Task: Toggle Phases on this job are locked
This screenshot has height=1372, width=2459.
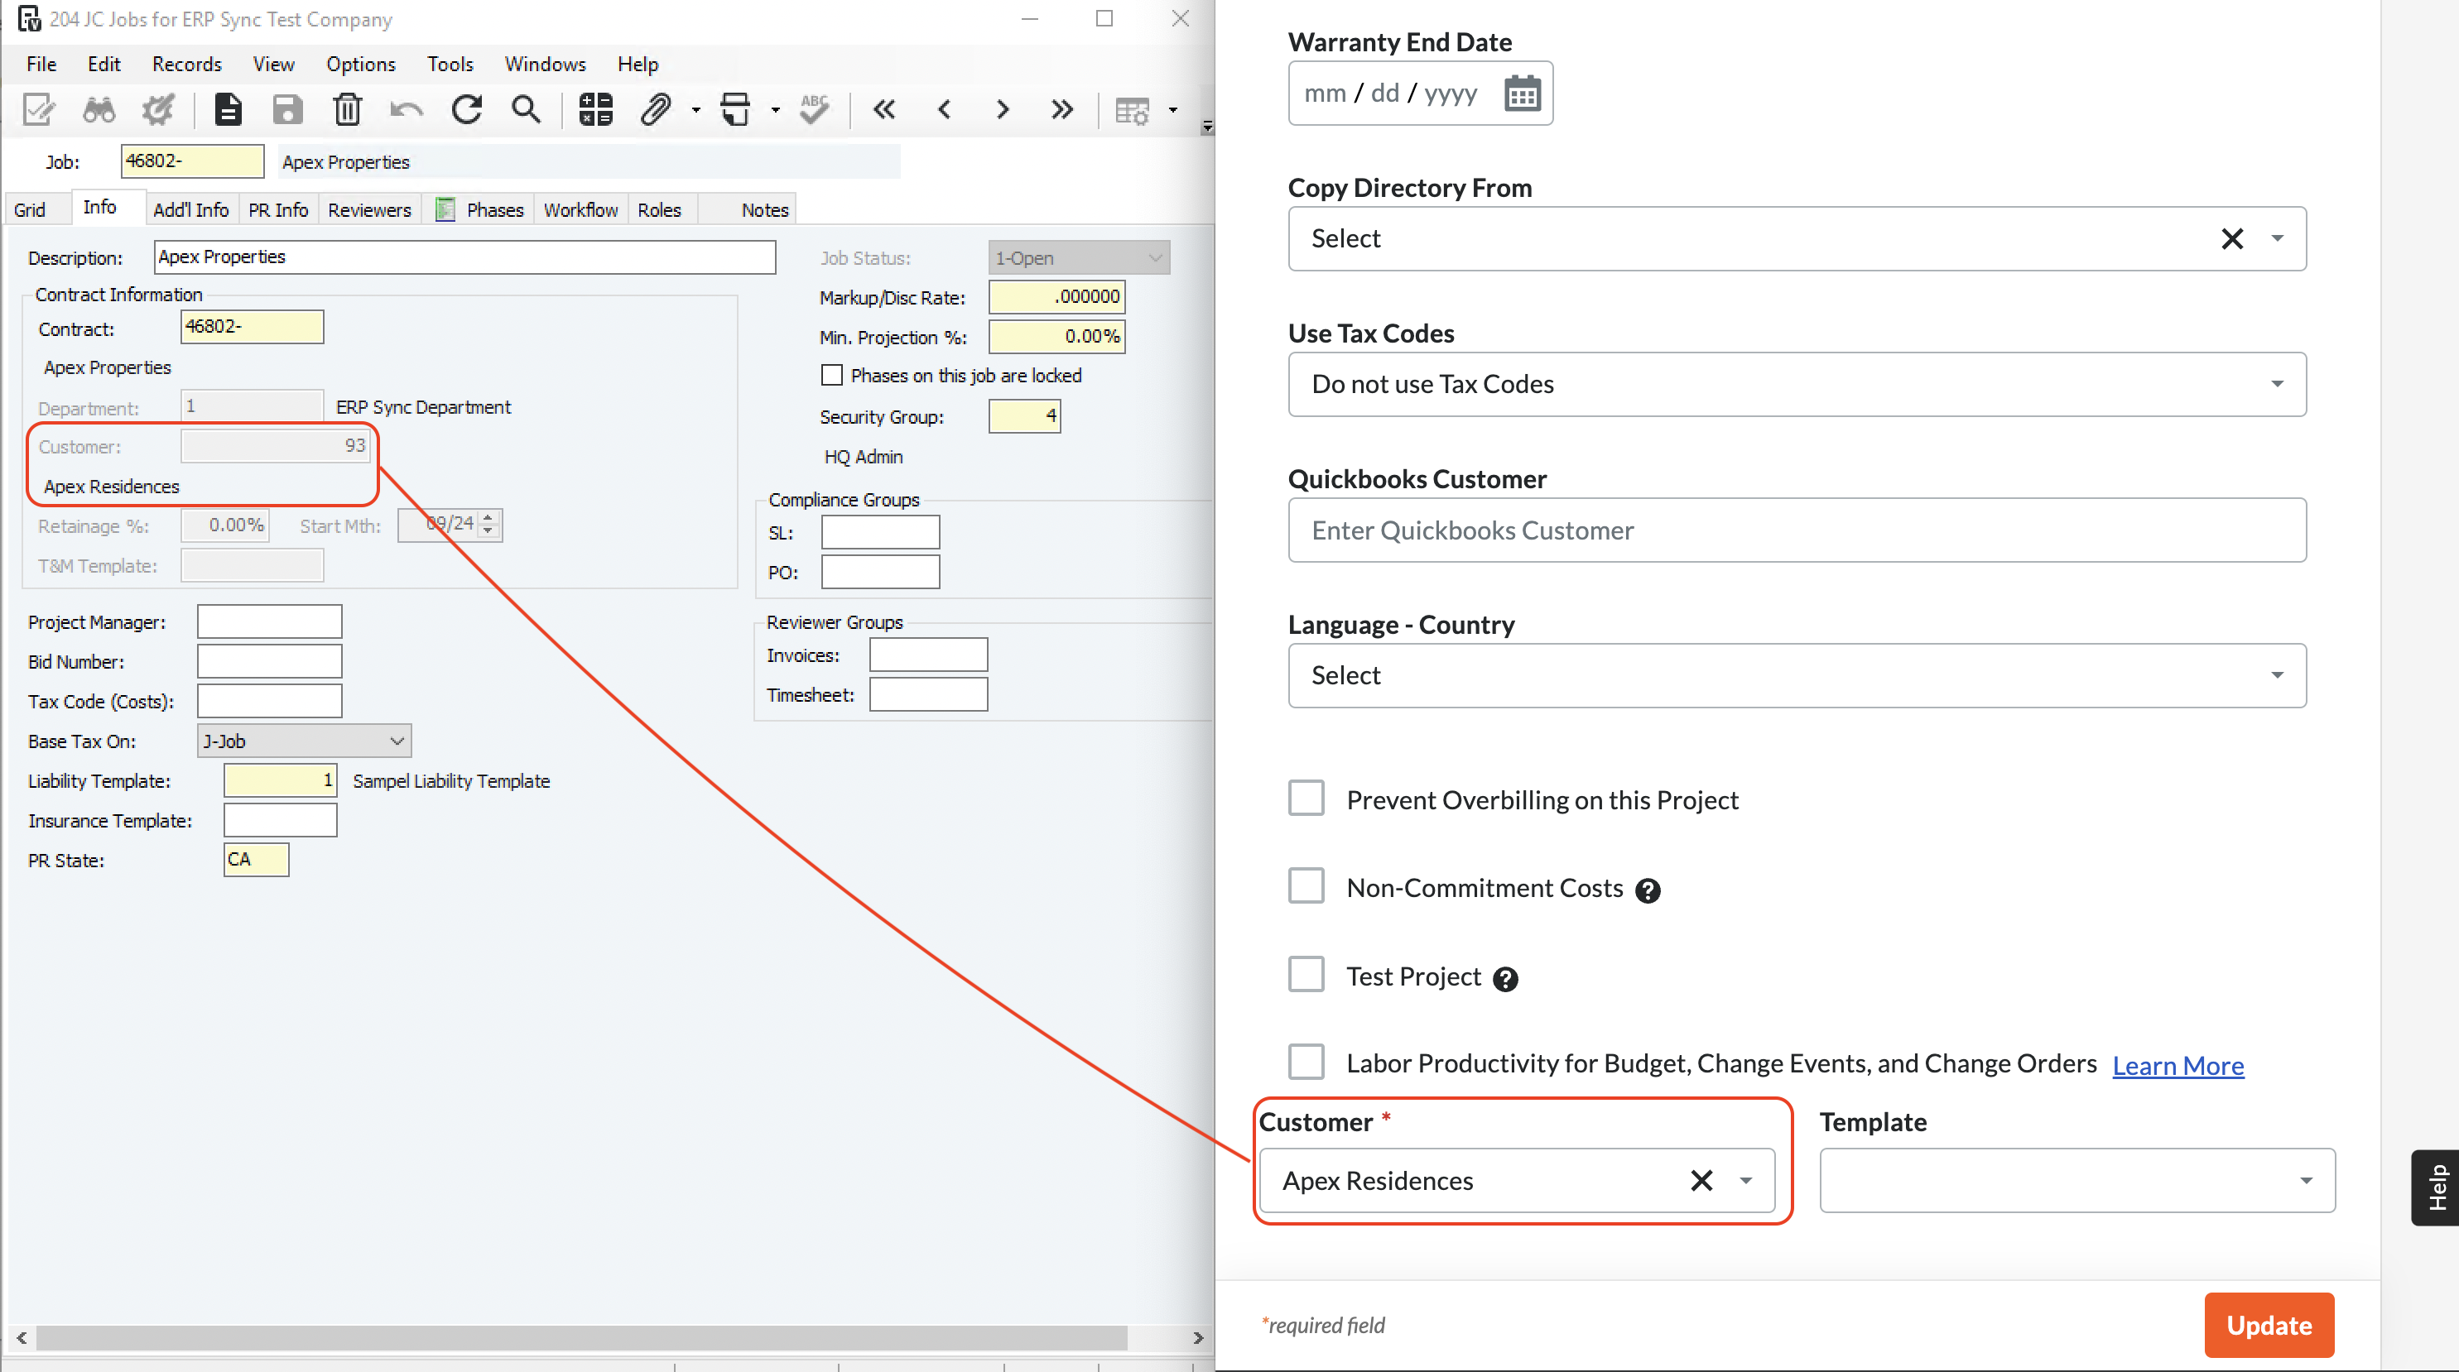Action: pos(830,373)
